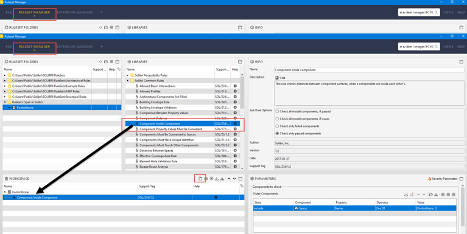Viewport: 467px width, 234px height.
Task: Expand the Example Rules folder
Action: pos(5,86)
